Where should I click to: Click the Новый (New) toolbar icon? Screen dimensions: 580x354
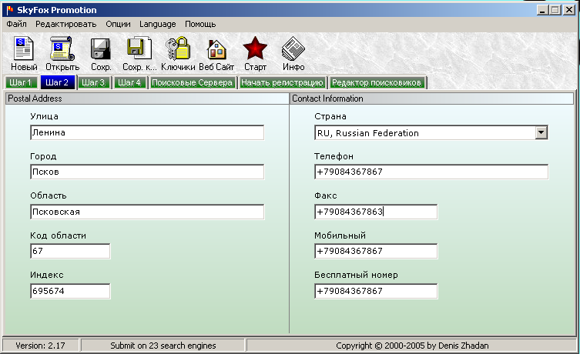(24, 48)
